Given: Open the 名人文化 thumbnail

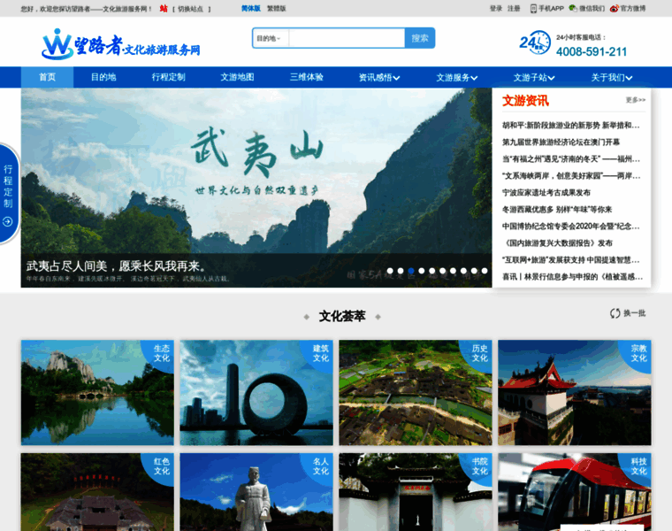Looking at the screenshot, I should click(x=256, y=492).
